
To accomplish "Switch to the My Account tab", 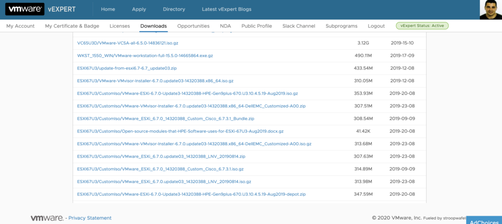I will pos(21,26).
